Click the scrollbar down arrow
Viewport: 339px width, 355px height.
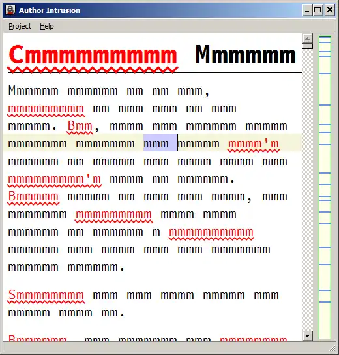point(307,336)
